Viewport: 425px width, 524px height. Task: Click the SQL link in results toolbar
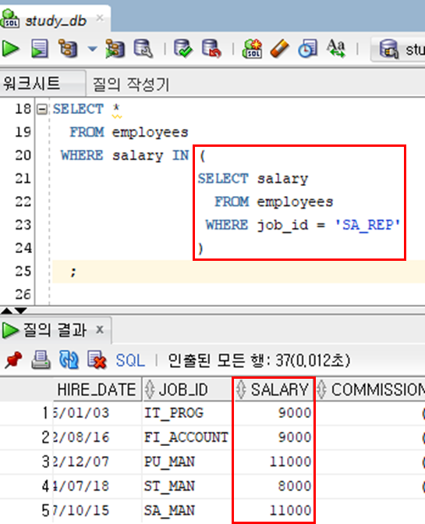tap(130, 360)
